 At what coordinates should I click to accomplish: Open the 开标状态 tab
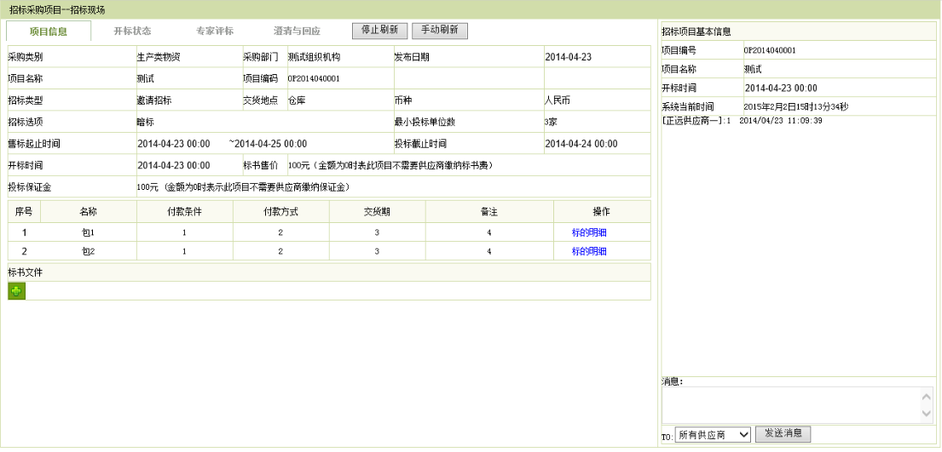pyautogui.click(x=132, y=31)
